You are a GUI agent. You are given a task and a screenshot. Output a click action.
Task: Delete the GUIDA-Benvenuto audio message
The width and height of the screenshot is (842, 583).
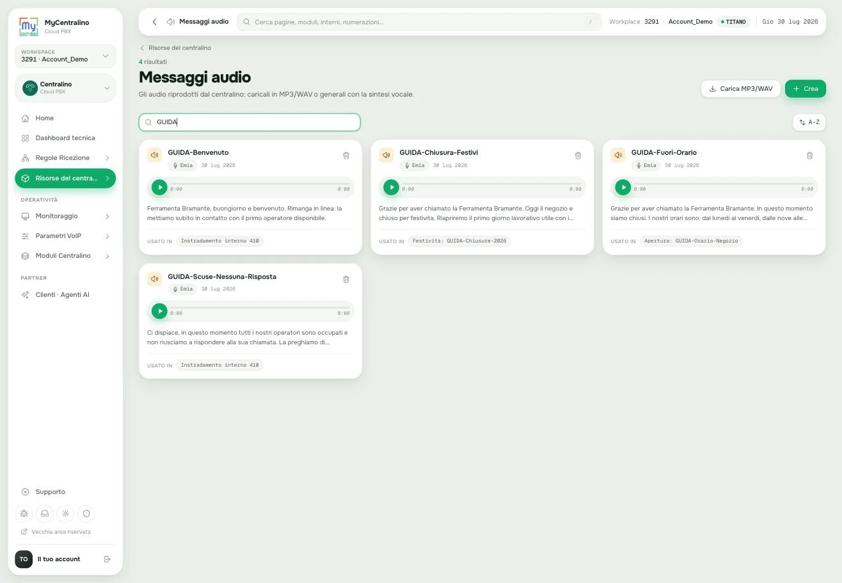346,156
